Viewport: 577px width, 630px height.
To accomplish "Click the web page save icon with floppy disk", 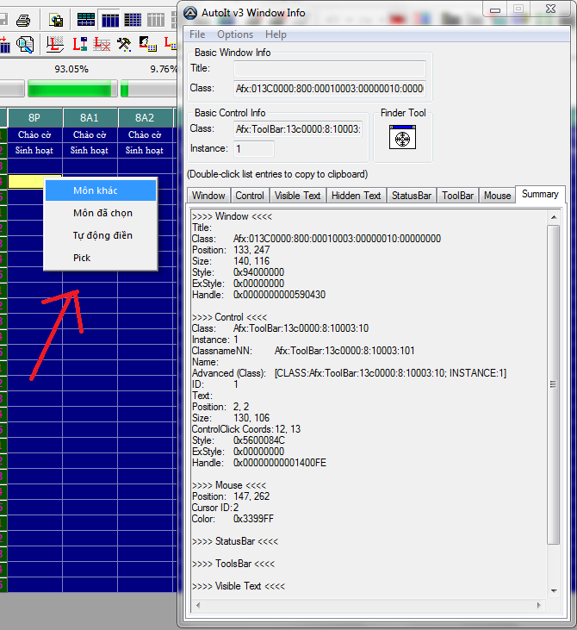I will (x=55, y=20).
